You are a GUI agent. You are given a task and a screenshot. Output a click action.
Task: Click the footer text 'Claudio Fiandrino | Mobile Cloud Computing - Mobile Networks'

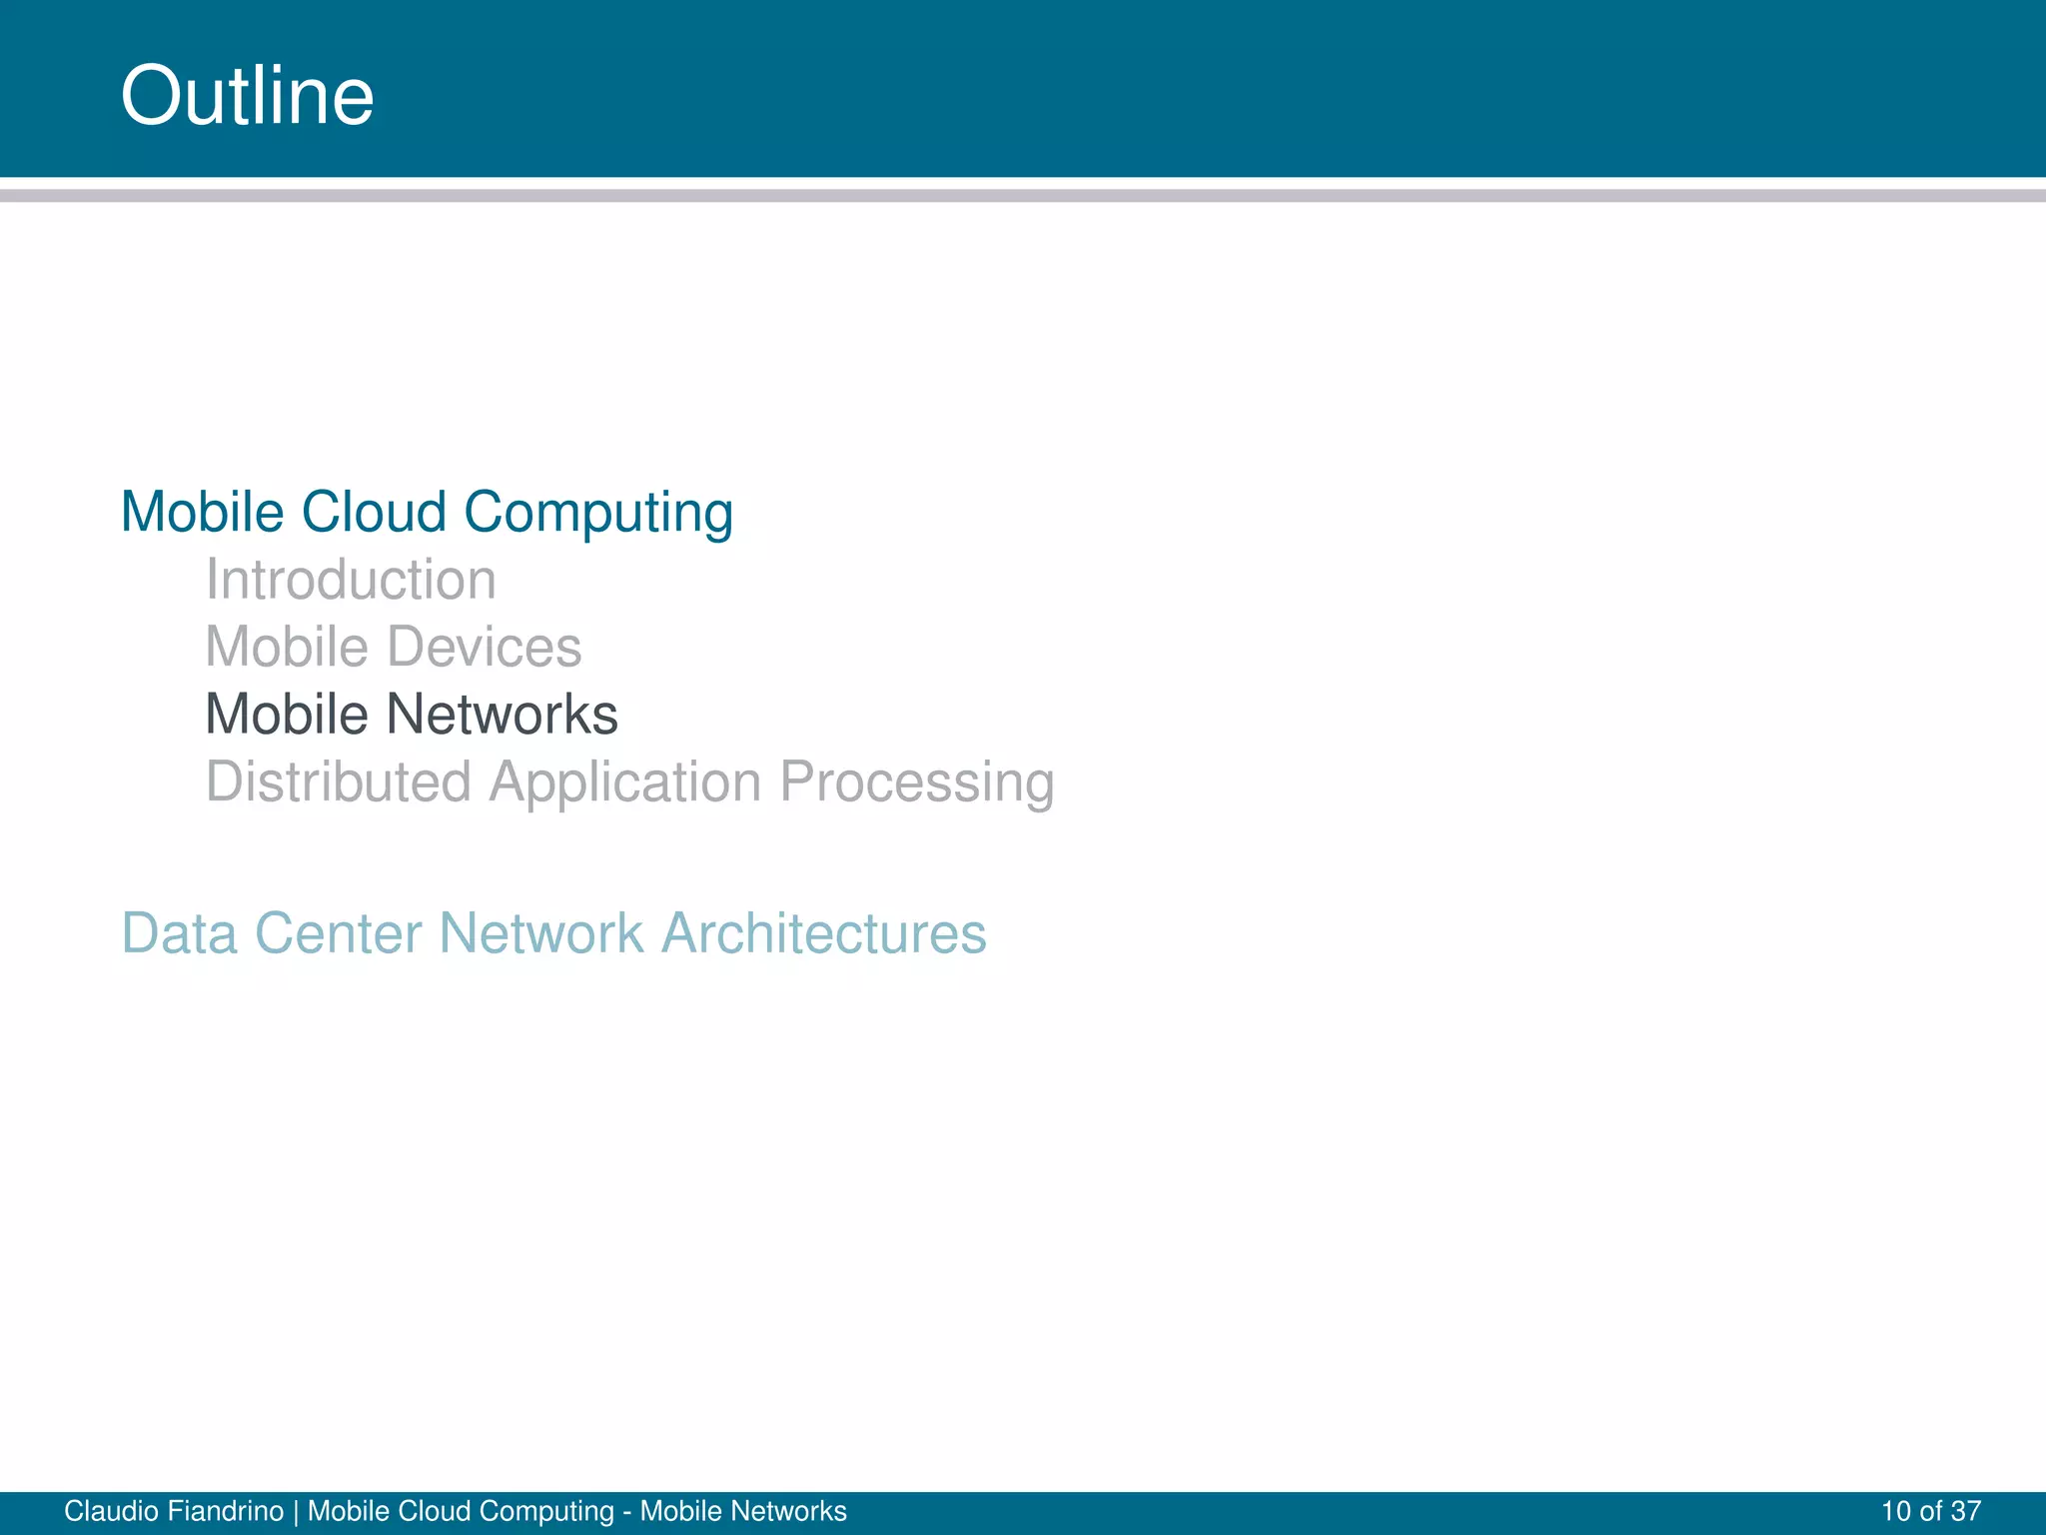click(x=455, y=1511)
